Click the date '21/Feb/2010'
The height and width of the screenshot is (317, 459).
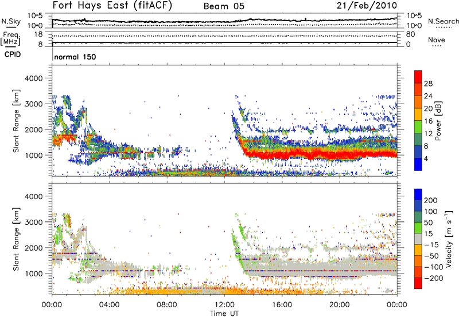click(367, 5)
